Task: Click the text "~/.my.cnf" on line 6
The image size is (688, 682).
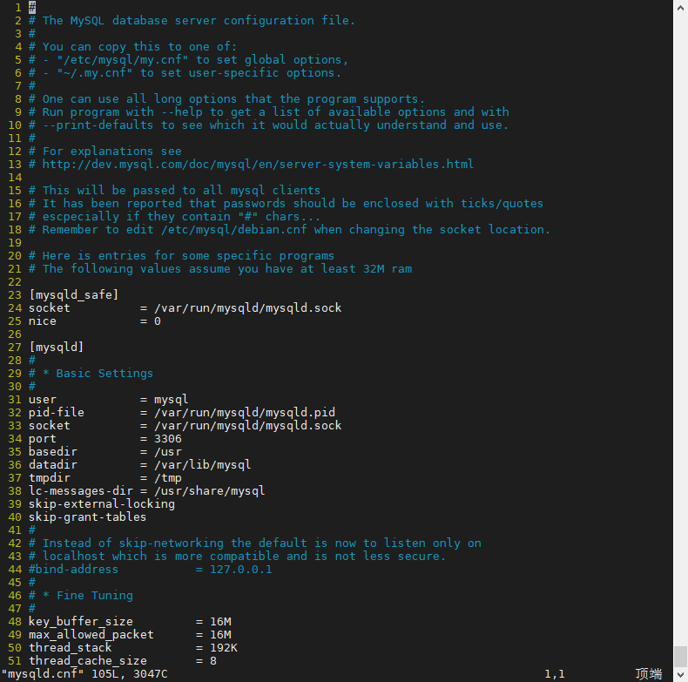Action: coord(94,73)
